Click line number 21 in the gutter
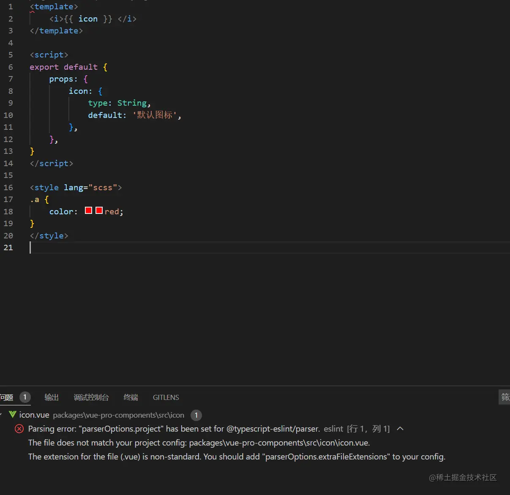Image resolution: width=510 pixels, height=495 pixels. 8,248
